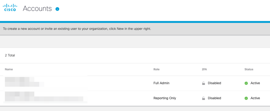Click Active status text in Full Admin row
Viewport: 270px width, 111px height.
click(255, 83)
